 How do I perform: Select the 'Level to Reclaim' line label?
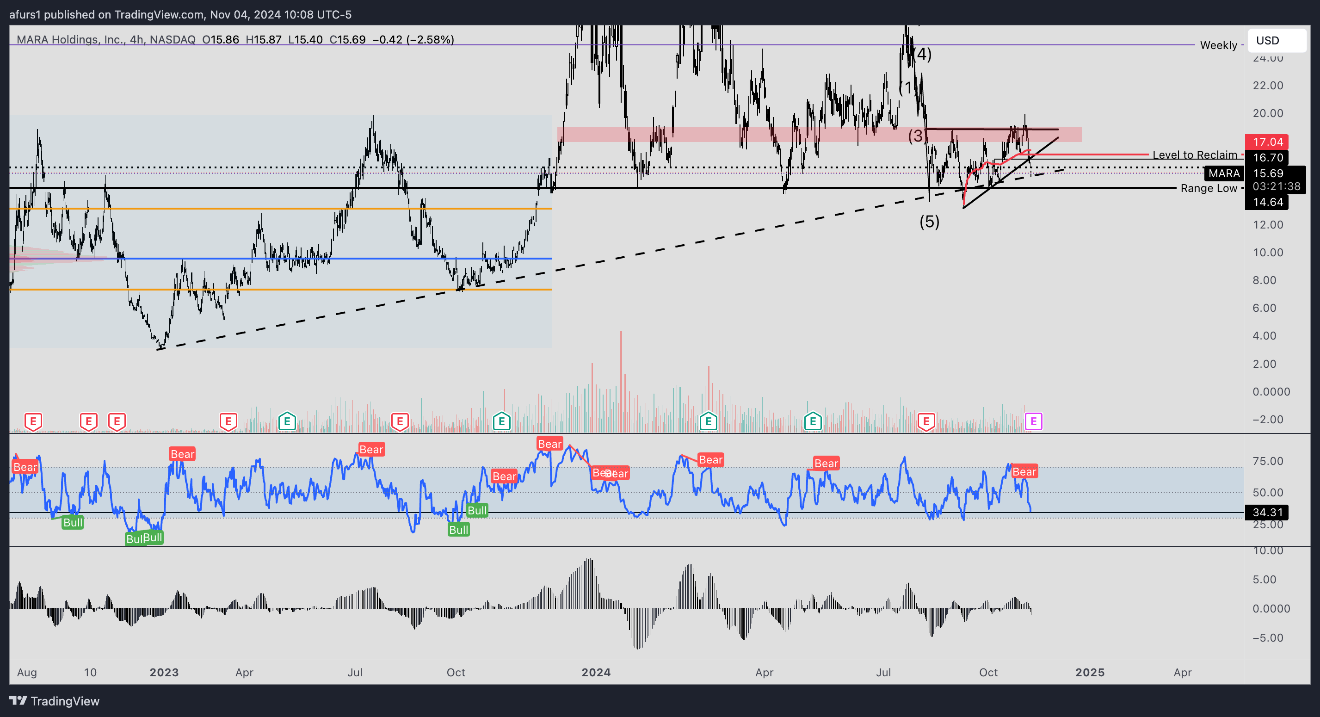(x=1195, y=155)
